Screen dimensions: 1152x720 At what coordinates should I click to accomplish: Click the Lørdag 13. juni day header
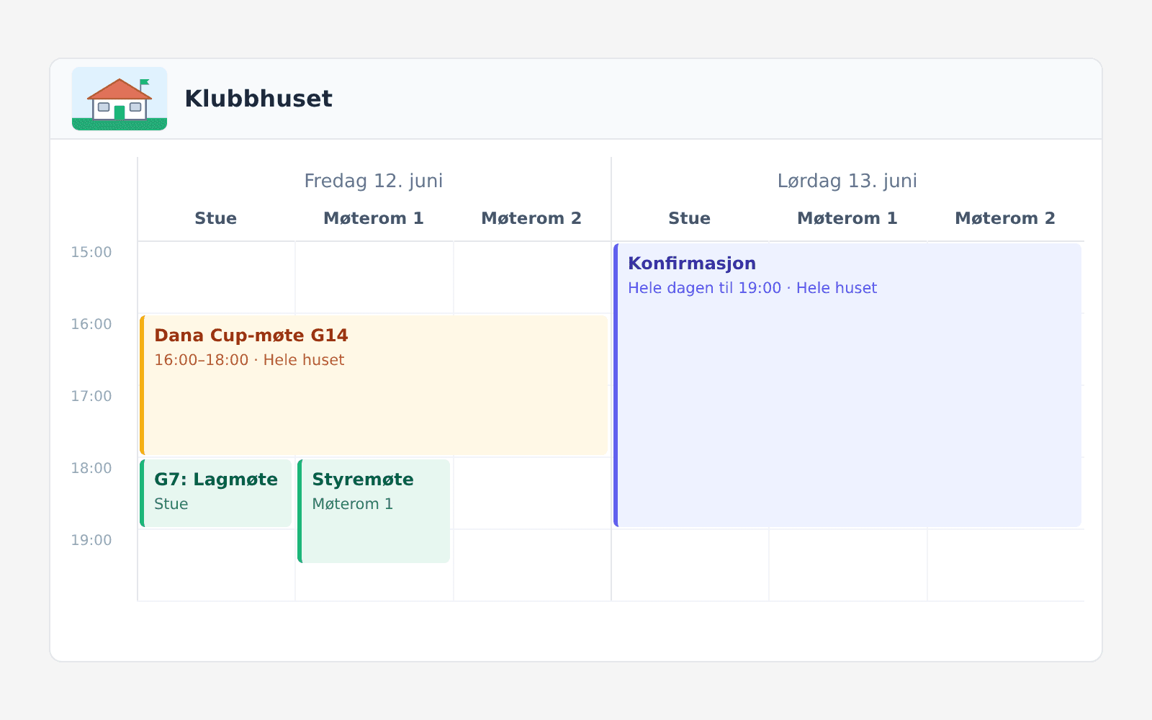847,181
